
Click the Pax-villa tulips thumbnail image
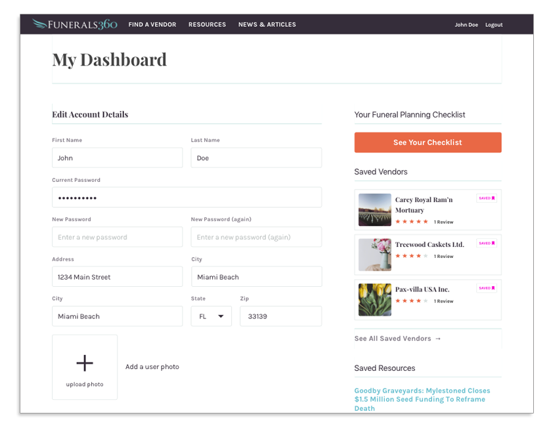point(374,301)
